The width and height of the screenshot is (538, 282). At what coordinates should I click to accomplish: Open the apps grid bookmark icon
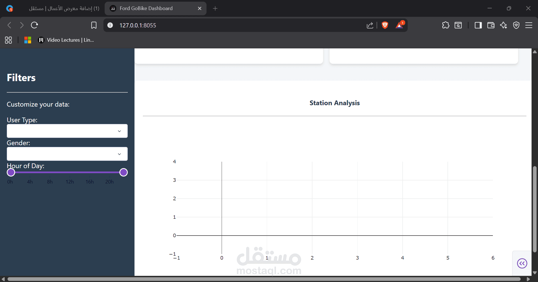[x=8, y=40]
